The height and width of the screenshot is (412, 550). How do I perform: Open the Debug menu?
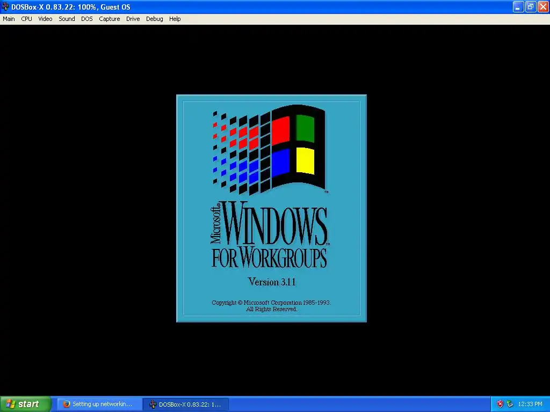(x=154, y=19)
